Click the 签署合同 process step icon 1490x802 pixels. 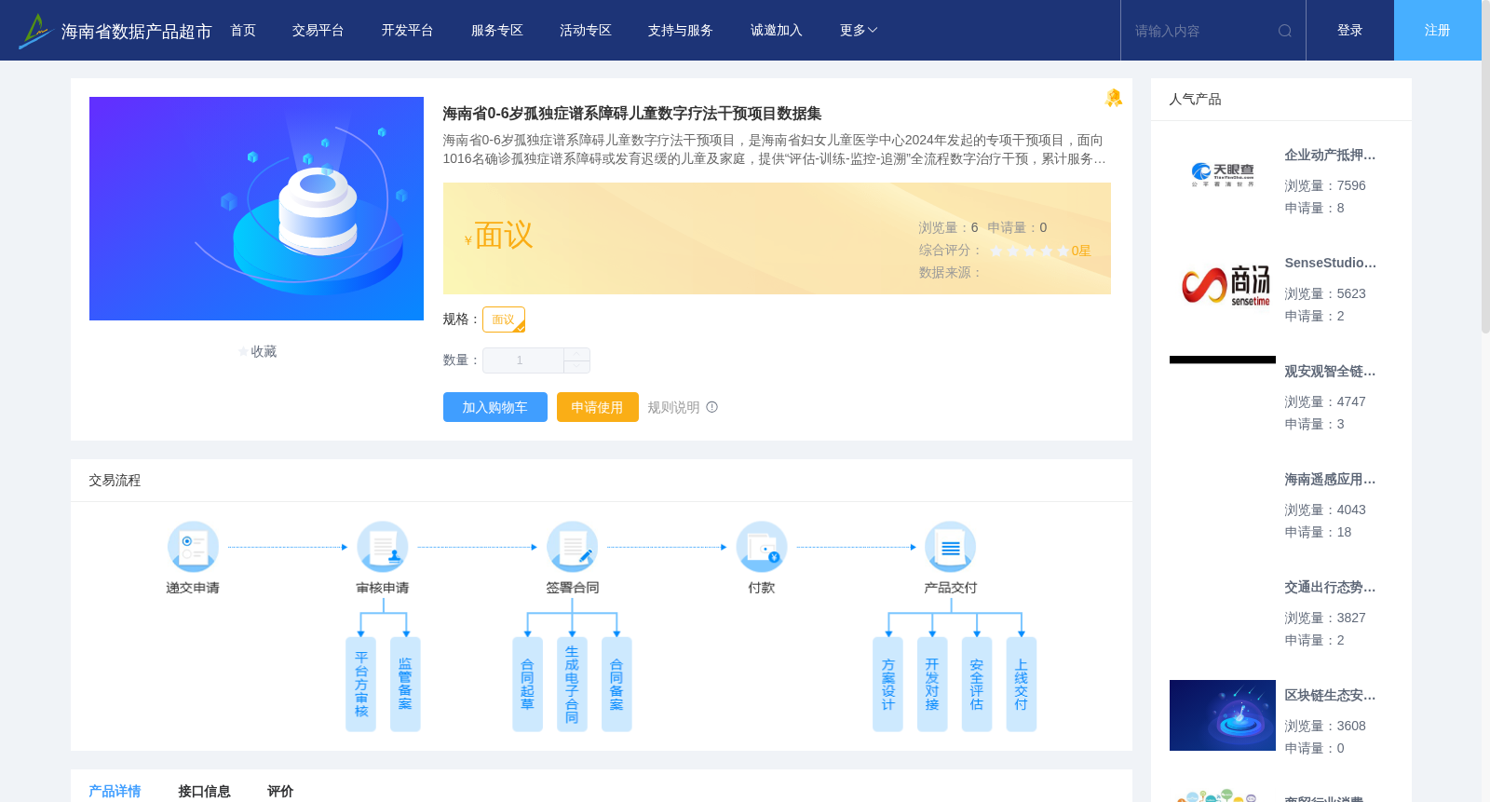pos(572,547)
